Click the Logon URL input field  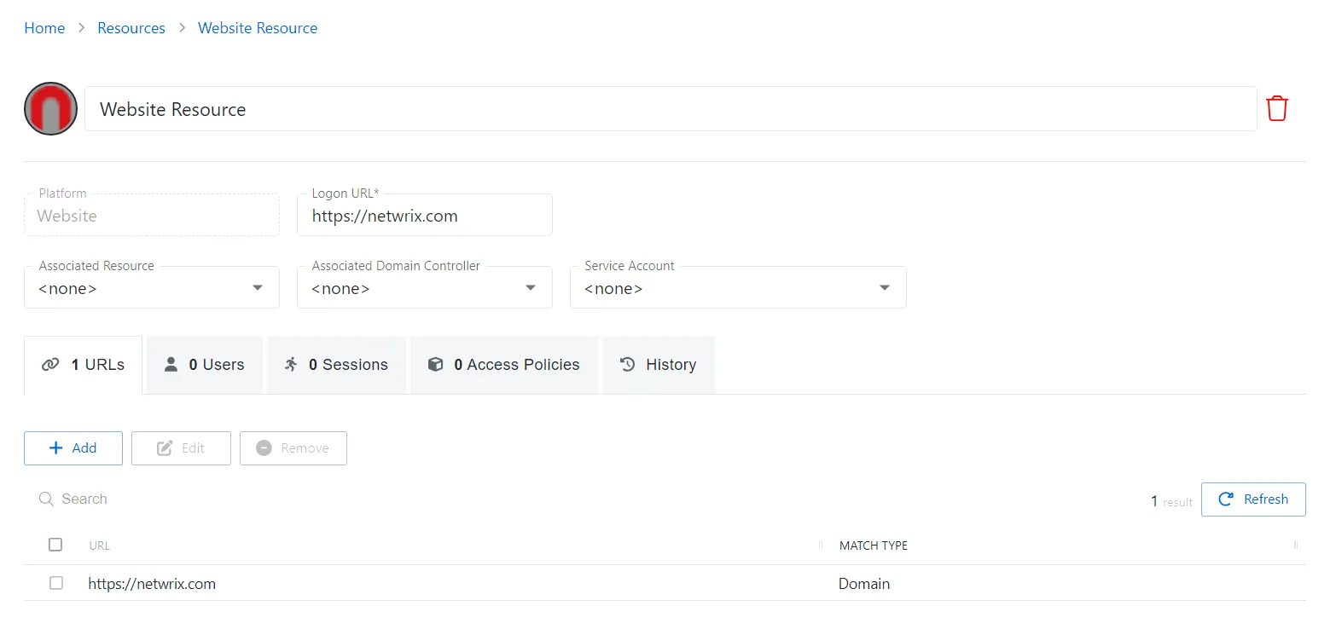(x=425, y=216)
